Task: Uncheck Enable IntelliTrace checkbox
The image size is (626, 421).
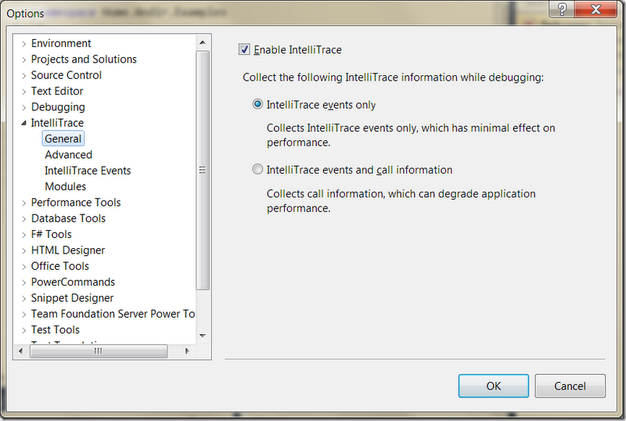Action: [244, 49]
